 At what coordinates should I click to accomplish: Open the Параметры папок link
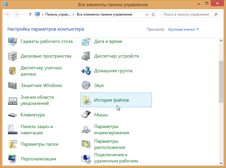click(40, 144)
